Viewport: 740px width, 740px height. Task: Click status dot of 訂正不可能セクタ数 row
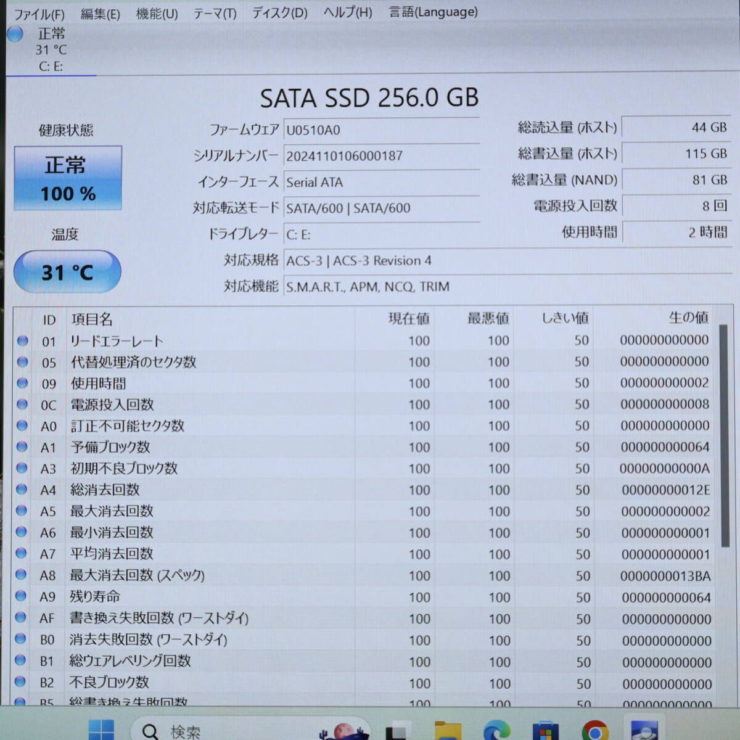22,425
